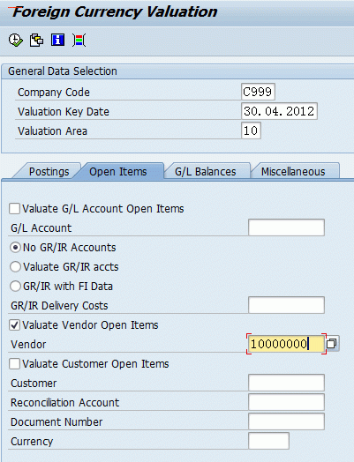Go to the Miscellaneous tab
354x462 pixels.
[293, 171]
